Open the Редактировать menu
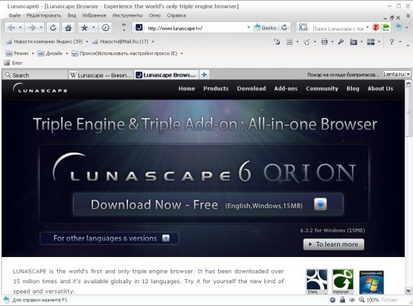This screenshot has width=413, height=306. 44,16
